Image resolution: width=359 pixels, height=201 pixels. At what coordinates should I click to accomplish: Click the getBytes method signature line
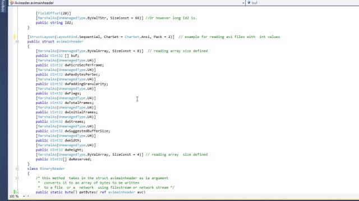click(90, 192)
